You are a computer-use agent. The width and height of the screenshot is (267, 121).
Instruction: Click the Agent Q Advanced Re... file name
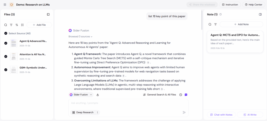33,41
